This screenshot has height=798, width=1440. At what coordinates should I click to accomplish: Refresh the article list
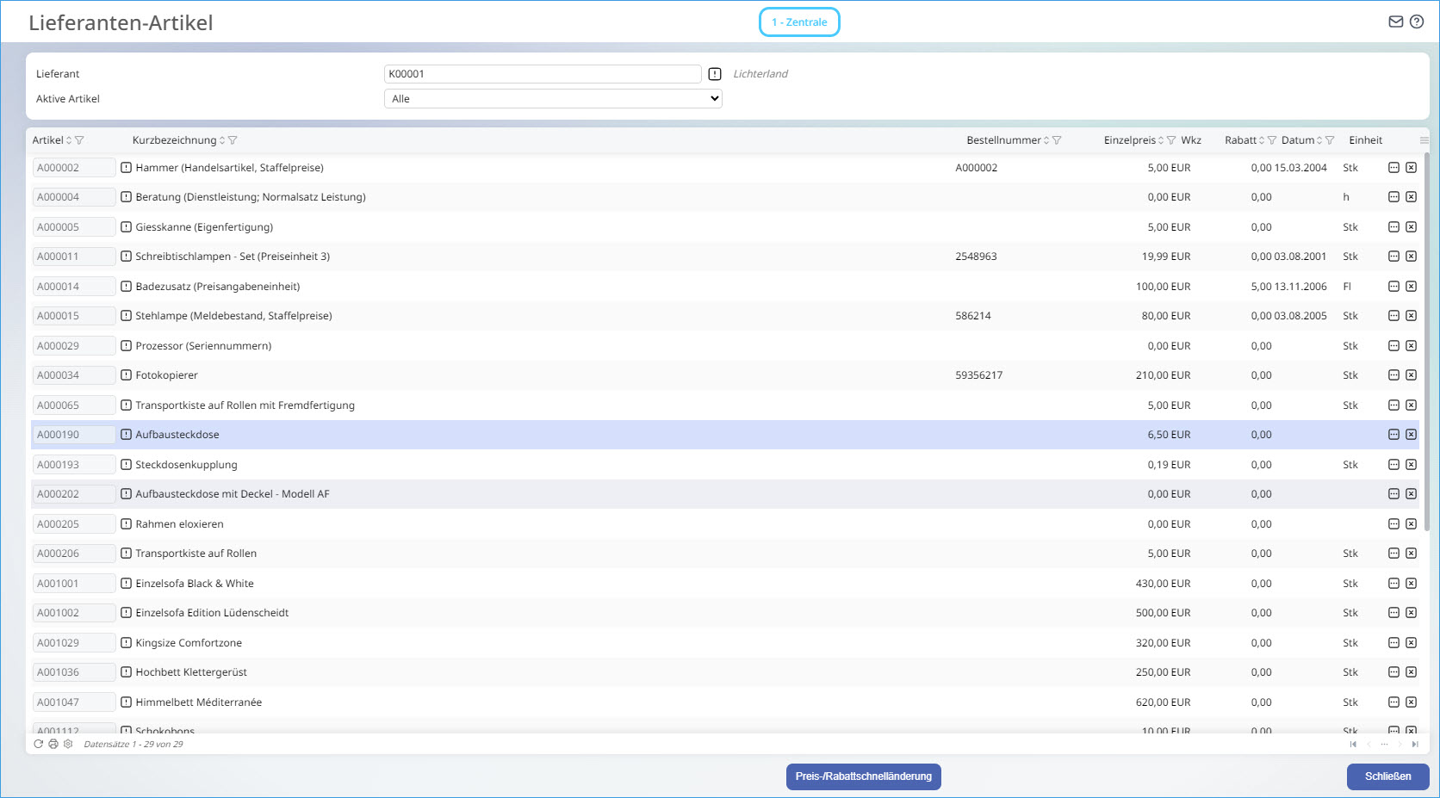click(38, 744)
